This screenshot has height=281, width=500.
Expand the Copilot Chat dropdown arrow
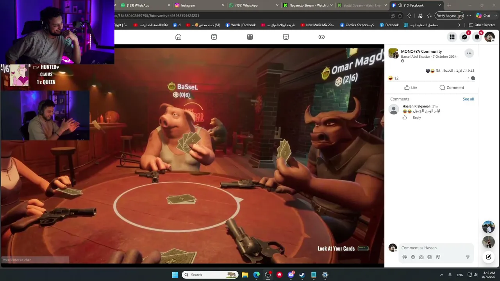pyautogui.click(x=495, y=16)
